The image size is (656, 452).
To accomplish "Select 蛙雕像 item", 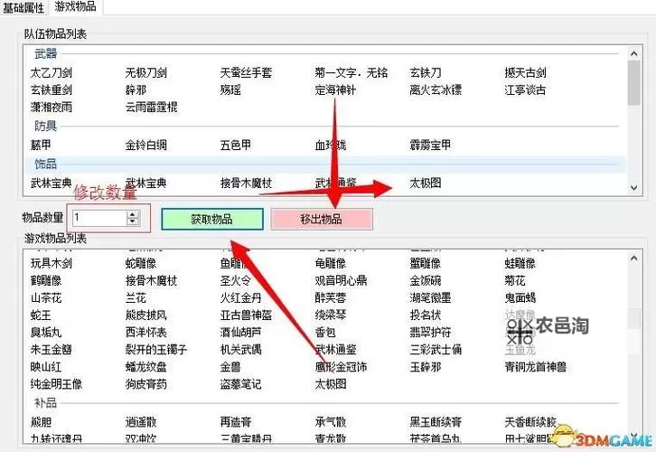I will pyautogui.click(x=520, y=263).
